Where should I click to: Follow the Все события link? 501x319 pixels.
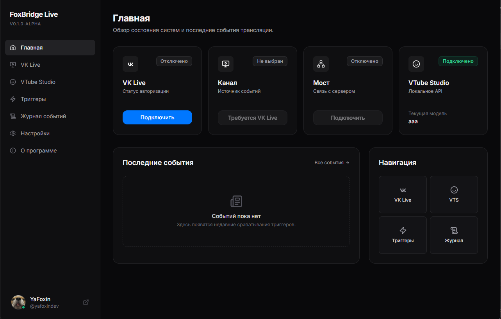(332, 163)
